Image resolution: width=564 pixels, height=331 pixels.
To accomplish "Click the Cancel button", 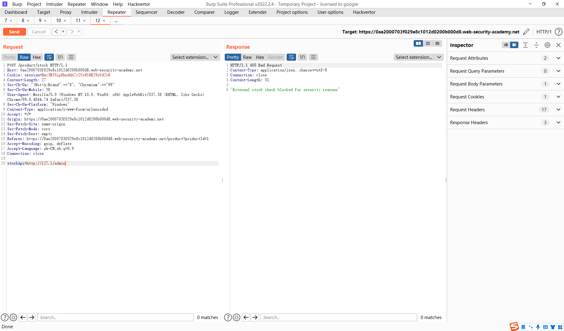I will click(x=39, y=32).
